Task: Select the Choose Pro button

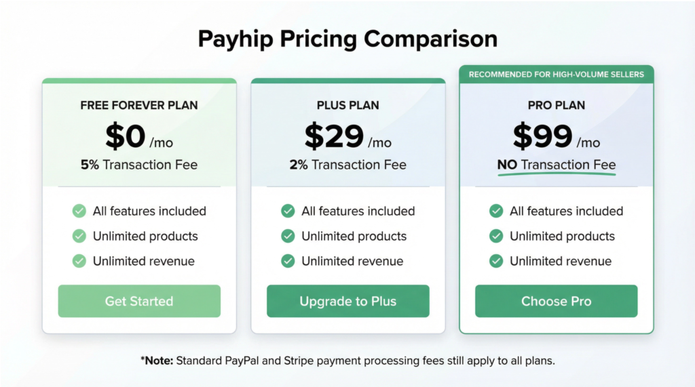Action: click(x=556, y=301)
